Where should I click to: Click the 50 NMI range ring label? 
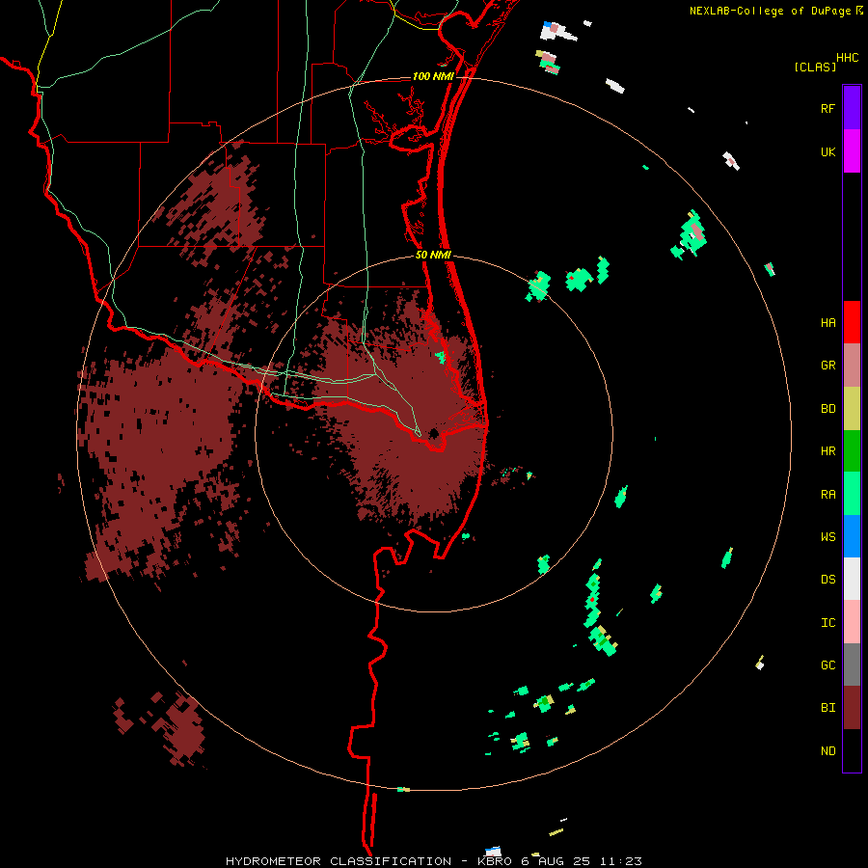tap(433, 255)
